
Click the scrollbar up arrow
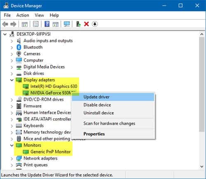(202, 34)
